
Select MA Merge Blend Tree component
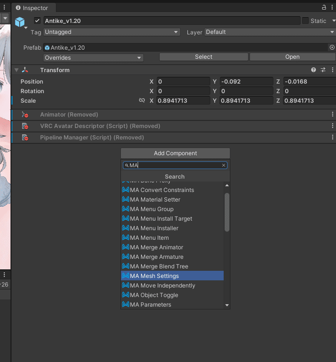173,266
